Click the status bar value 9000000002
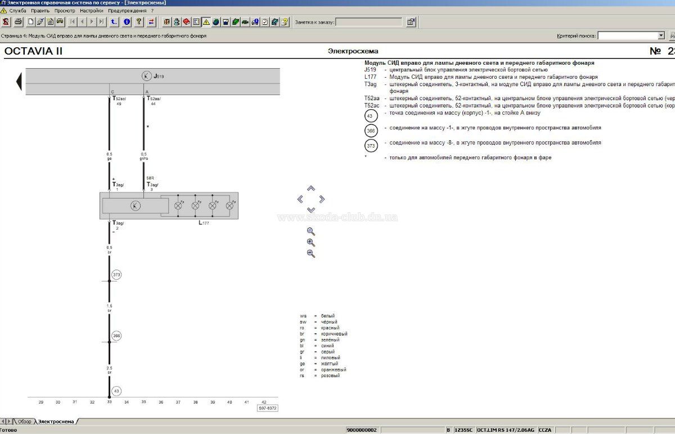Screen dimensions: 675x434 [x=362, y=430]
